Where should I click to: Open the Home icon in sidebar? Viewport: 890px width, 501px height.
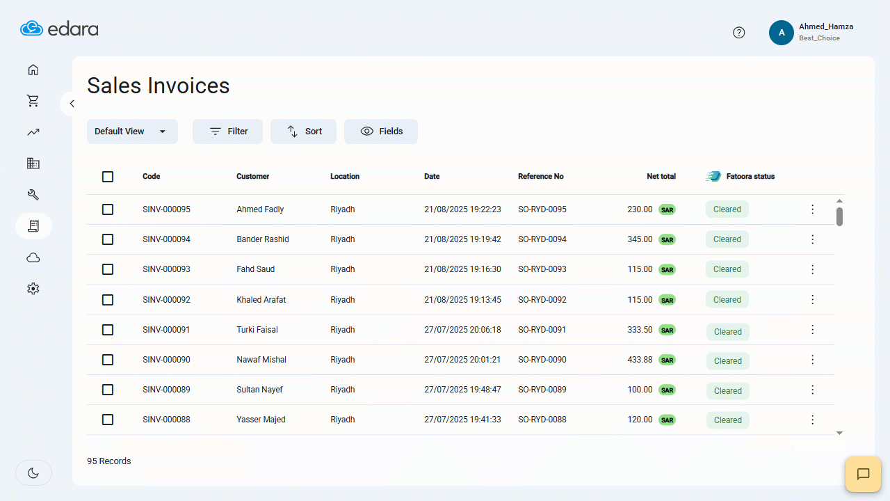(x=33, y=70)
